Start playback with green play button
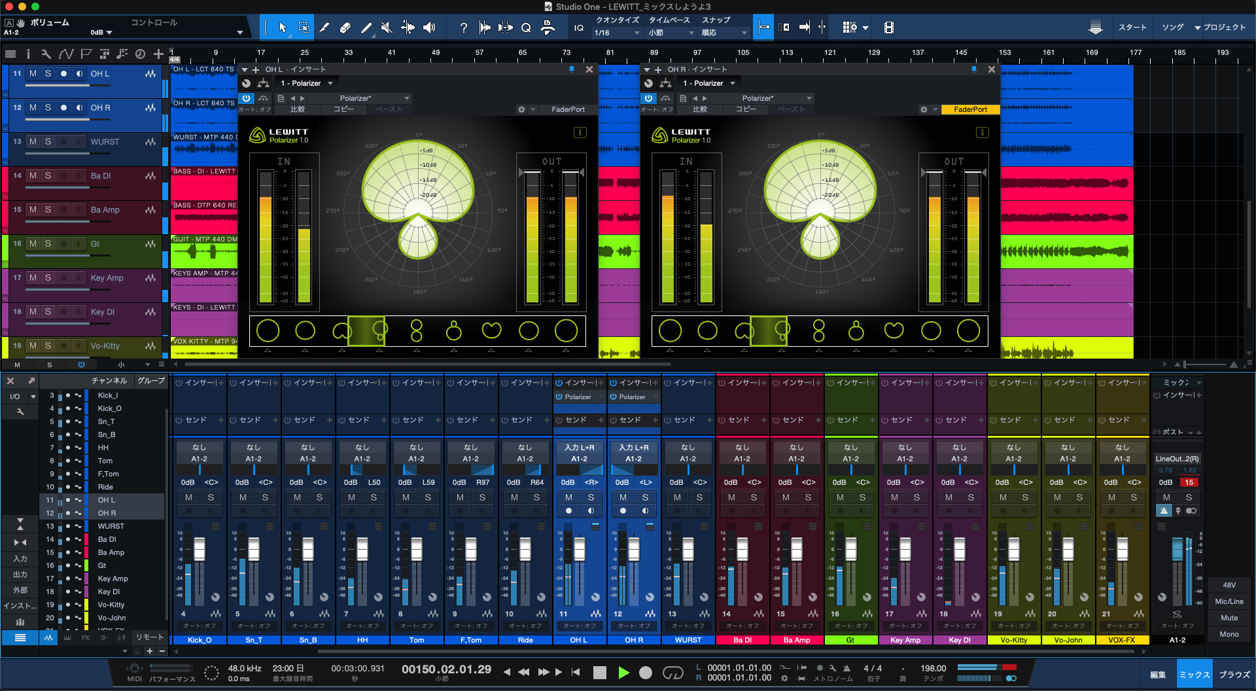1256x691 pixels. point(623,673)
